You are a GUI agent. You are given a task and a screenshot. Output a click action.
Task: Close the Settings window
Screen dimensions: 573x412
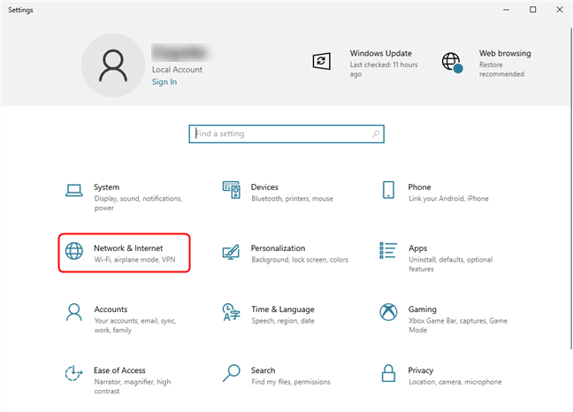coord(560,10)
